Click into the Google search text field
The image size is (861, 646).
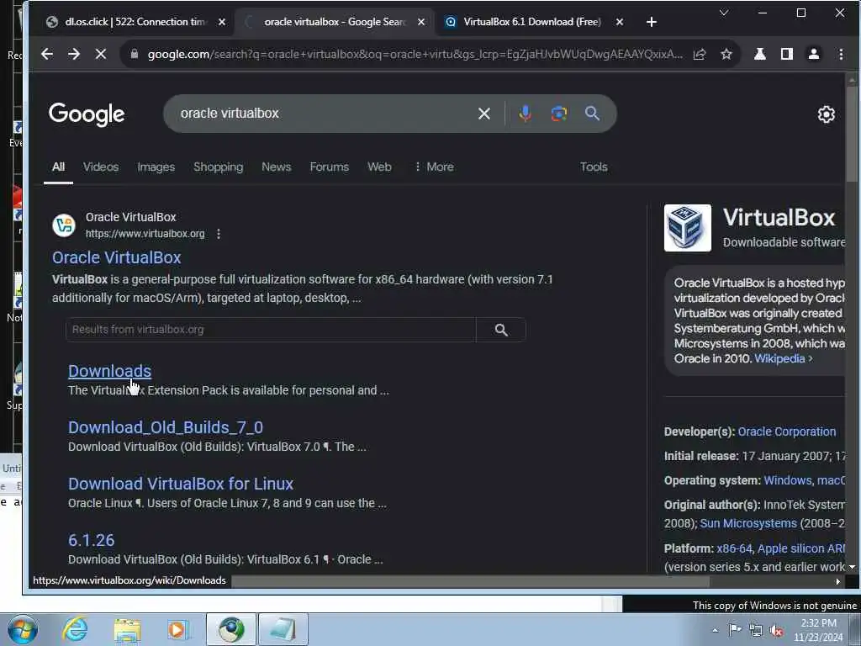[x=324, y=114]
